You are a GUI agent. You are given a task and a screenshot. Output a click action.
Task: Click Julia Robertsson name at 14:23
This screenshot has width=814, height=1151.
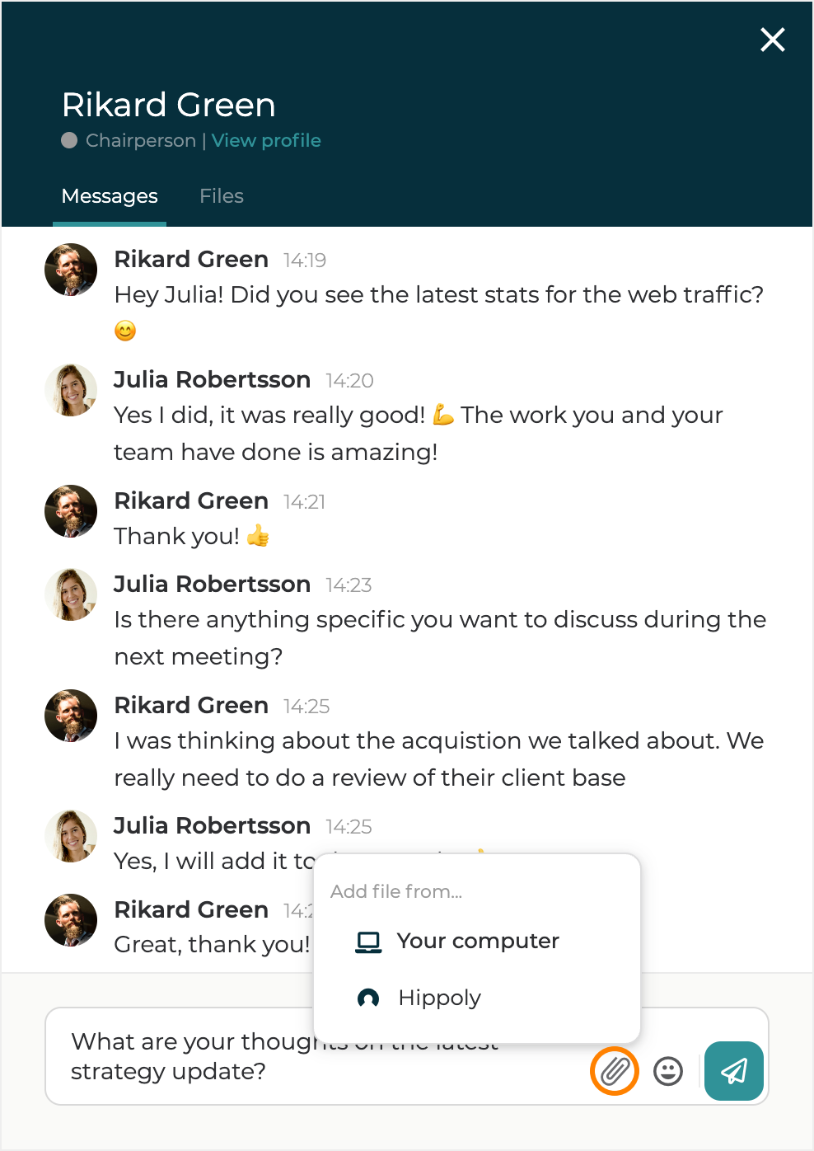tap(212, 584)
